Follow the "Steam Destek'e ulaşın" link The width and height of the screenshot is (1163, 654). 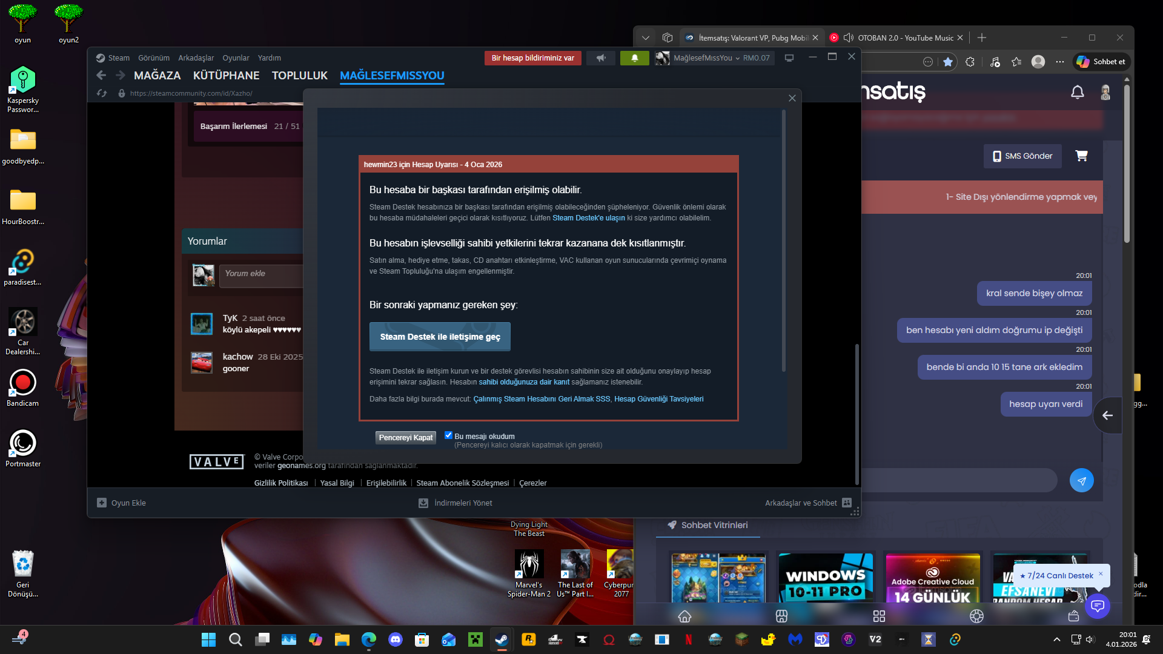589,218
